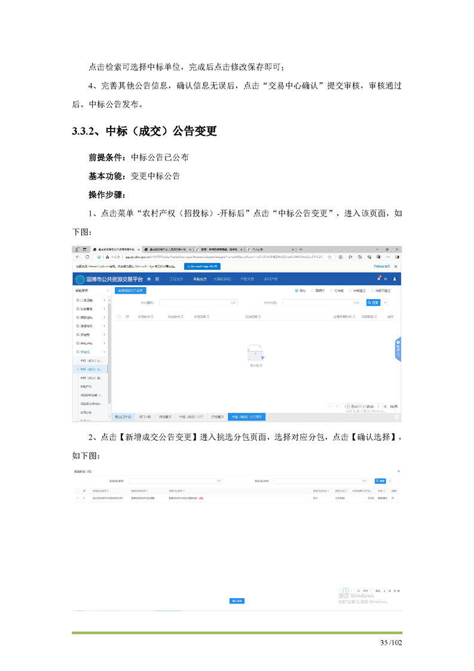Viewport: 474px width, 671px height.
Task: Select the first status radio button in the filter row
Action: click(x=296, y=291)
